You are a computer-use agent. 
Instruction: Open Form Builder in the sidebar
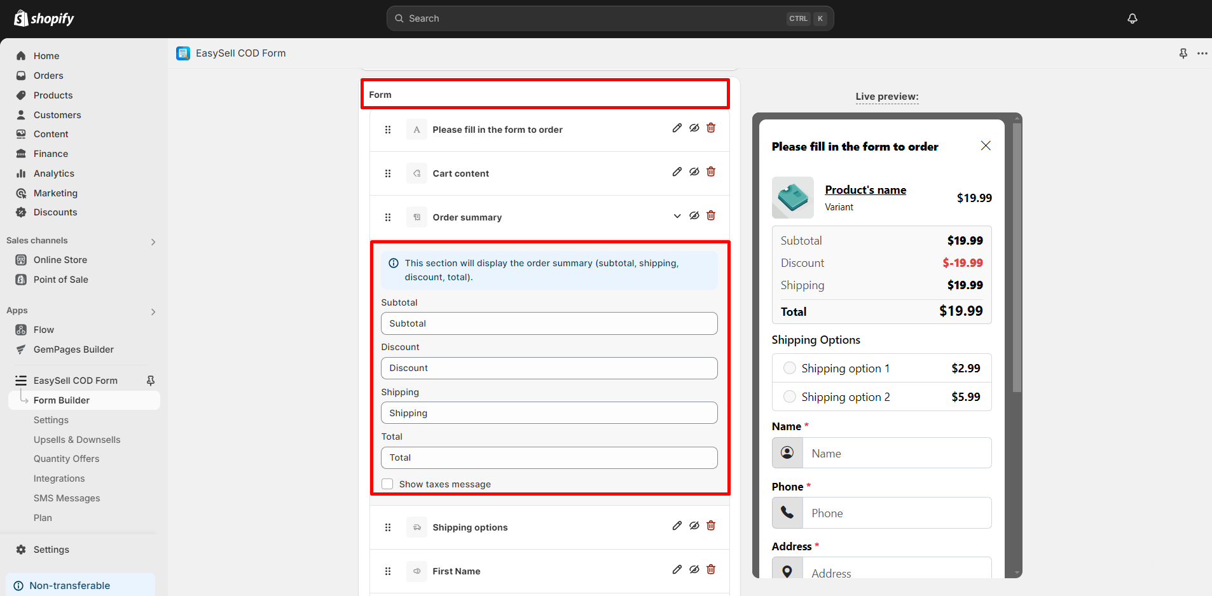[x=60, y=400]
